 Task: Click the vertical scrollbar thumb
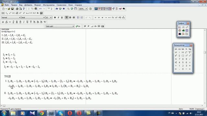click(x=205, y=52)
